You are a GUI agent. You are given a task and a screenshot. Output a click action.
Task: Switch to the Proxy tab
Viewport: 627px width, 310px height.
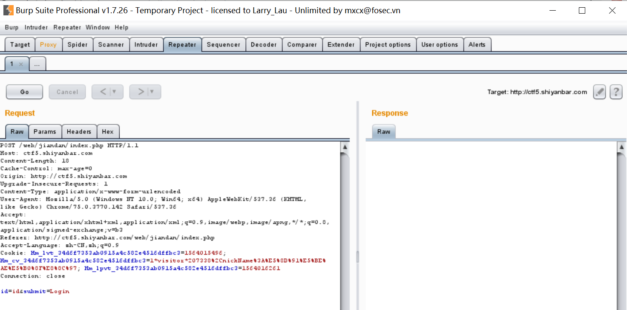(48, 44)
